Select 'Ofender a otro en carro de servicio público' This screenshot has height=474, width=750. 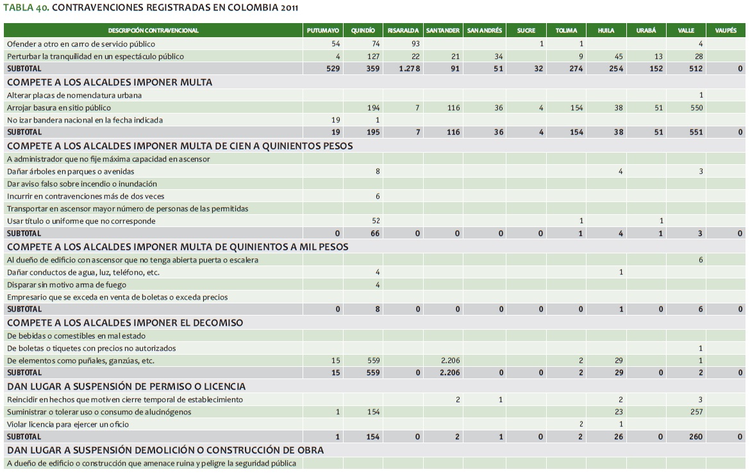tap(81, 44)
